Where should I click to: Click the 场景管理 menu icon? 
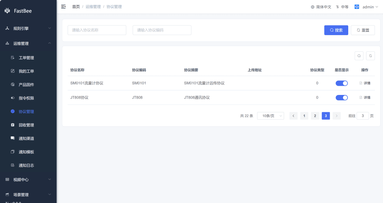tap(7, 194)
